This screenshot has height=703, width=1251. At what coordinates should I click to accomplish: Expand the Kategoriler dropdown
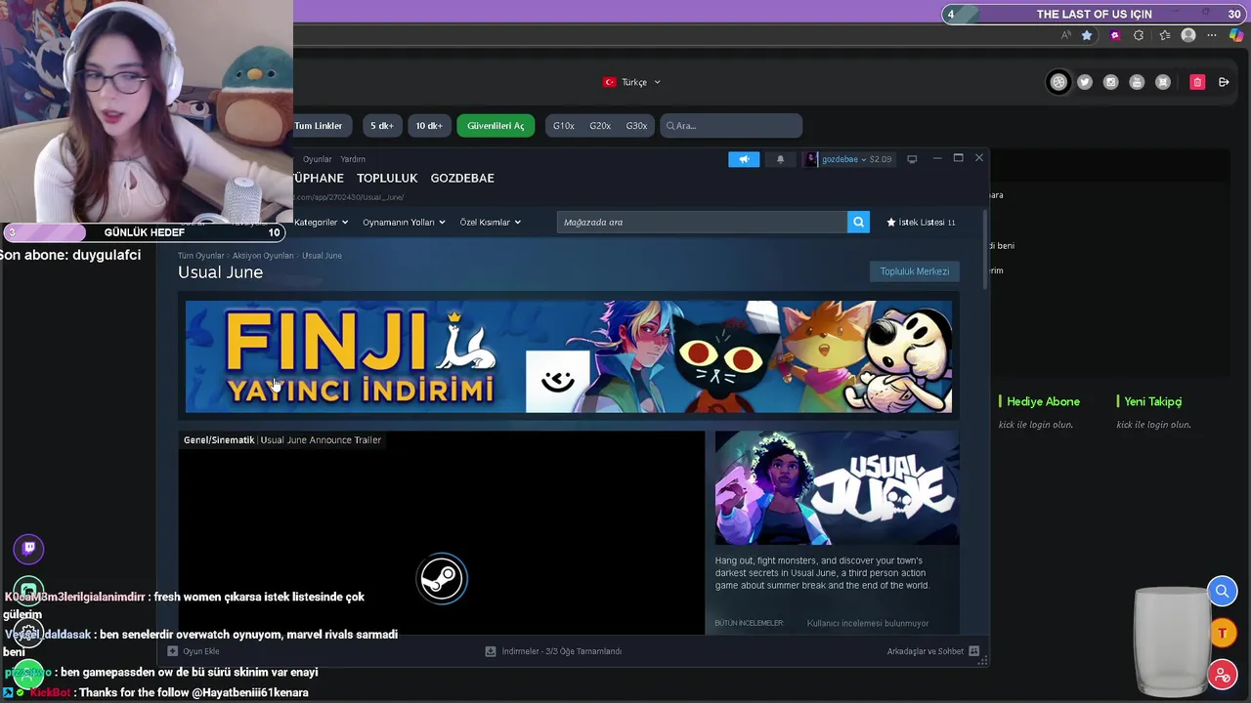tap(321, 222)
